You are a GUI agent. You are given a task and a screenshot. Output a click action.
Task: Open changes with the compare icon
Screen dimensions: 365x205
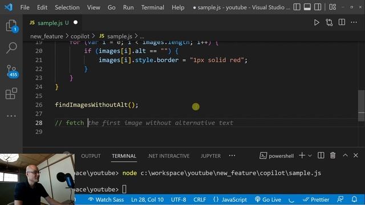tap(329, 23)
